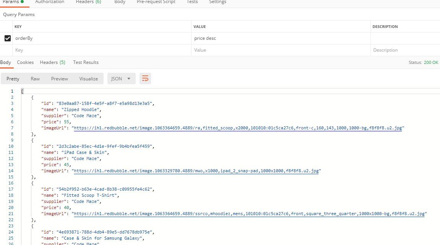Switch to Preview response view
The image size is (440, 245).
click(60, 79)
